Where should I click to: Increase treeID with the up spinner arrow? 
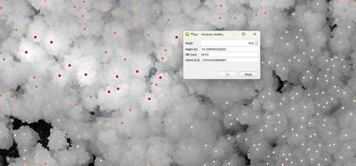tap(257, 42)
